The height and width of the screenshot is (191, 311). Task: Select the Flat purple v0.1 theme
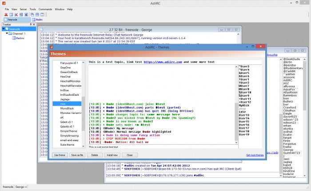[x=69, y=63]
